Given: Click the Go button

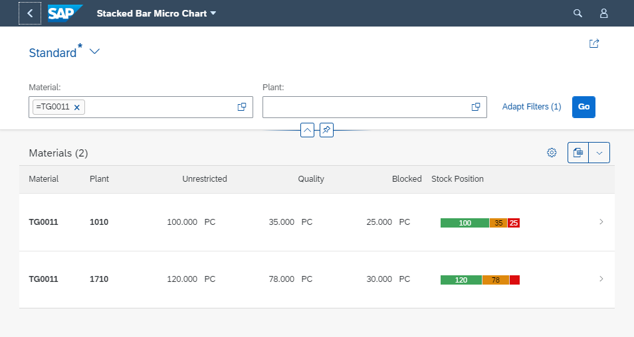Looking at the screenshot, I should [x=583, y=107].
